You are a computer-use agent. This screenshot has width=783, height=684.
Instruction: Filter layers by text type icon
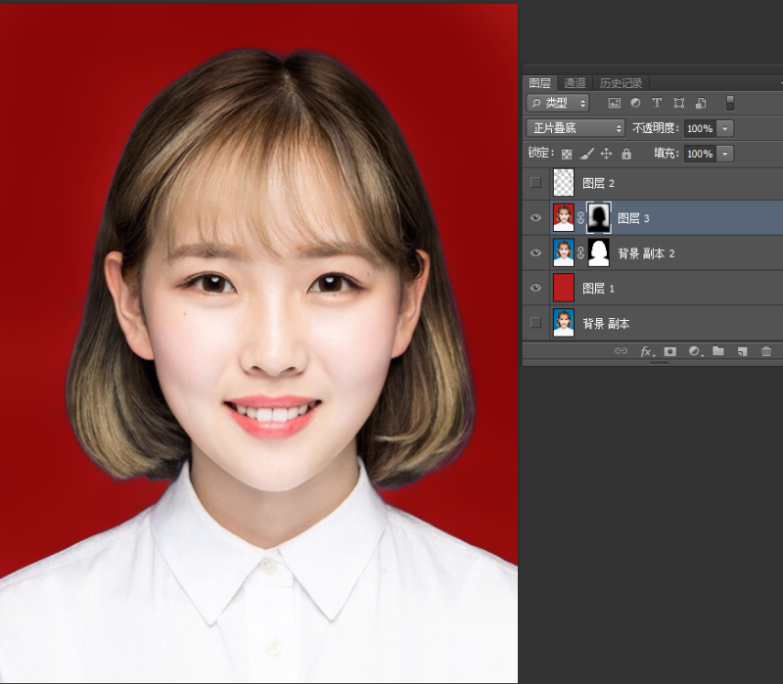click(657, 103)
